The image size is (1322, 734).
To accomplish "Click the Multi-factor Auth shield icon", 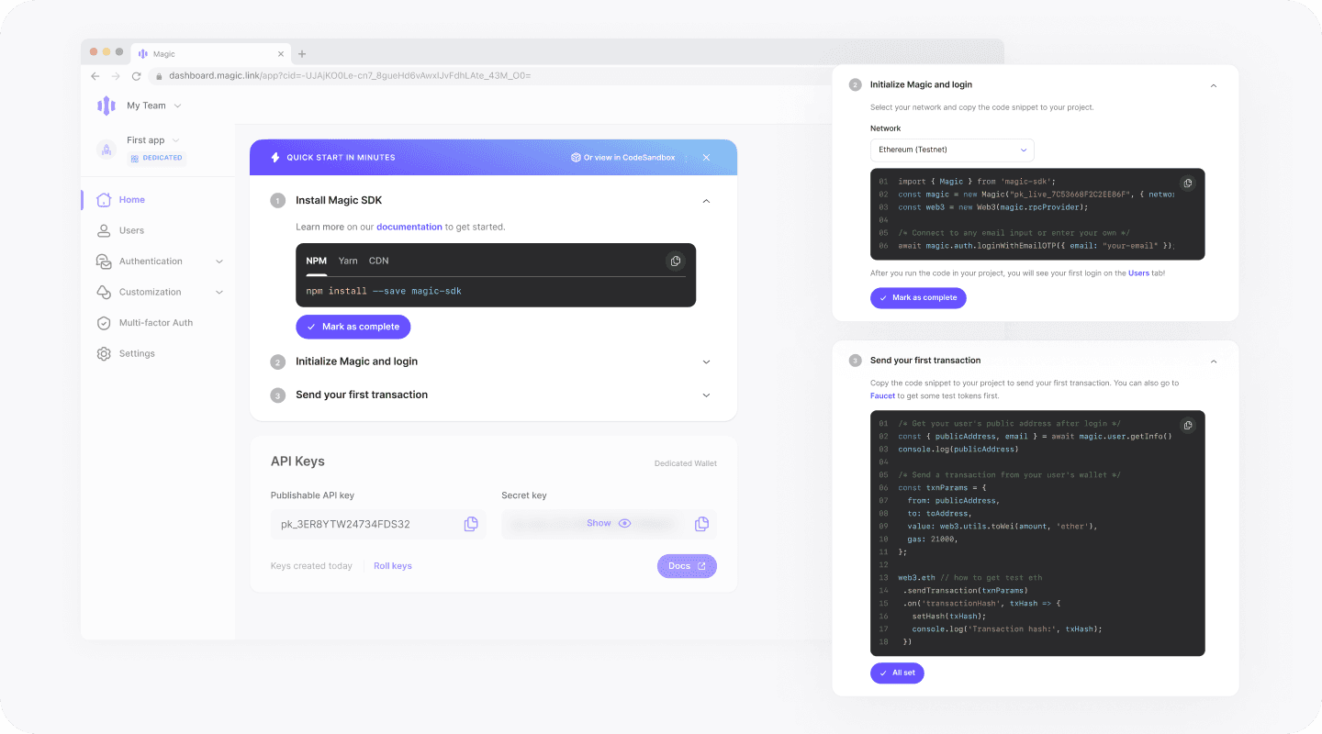I will [x=104, y=323].
